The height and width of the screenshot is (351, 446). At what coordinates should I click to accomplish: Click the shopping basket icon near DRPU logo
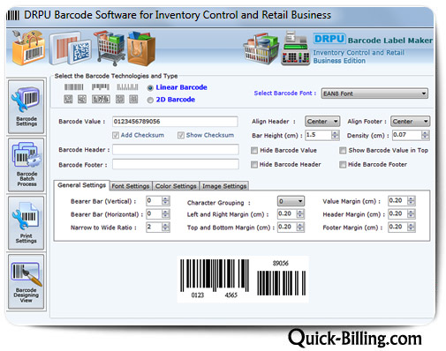pyautogui.click(x=261, y=49)
